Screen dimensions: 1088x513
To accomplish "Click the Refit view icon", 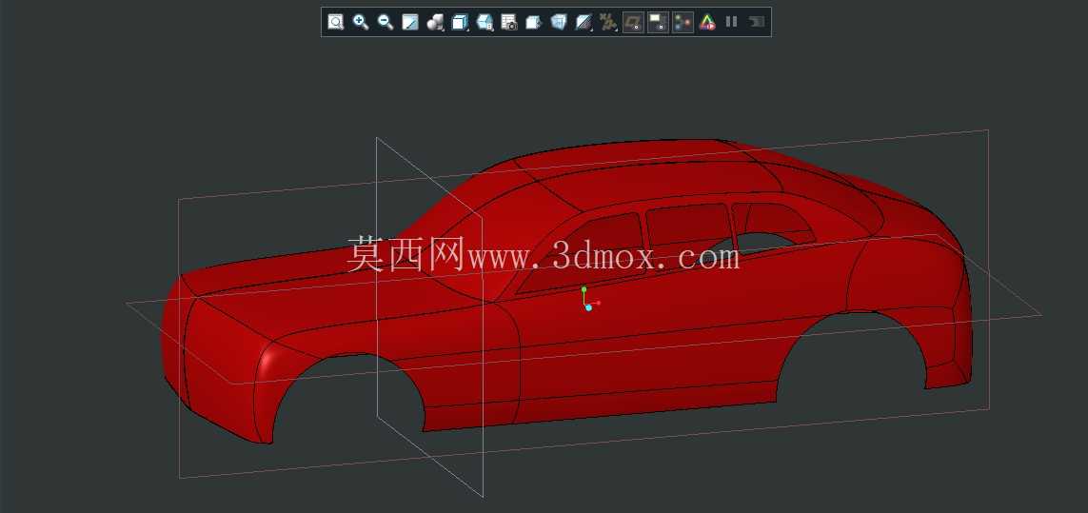I will [336, 22].
